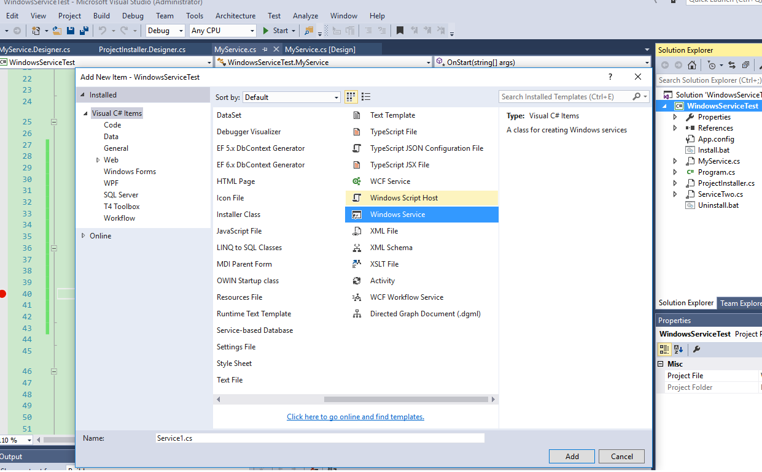
Task: Collapse the Visual C# Items node
Action: tap(86, 113)
